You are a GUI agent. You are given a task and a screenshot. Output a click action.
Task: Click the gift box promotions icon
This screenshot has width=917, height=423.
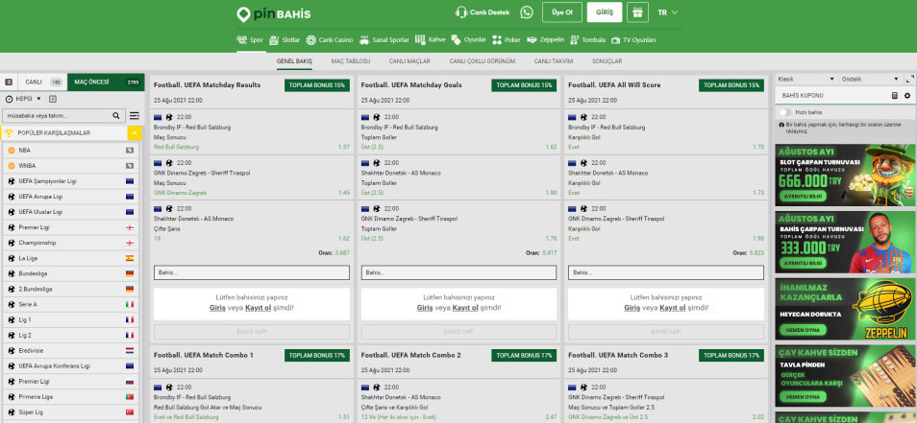[637, 12]
